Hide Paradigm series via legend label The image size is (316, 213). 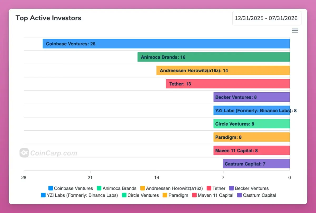tap(179, 195)
